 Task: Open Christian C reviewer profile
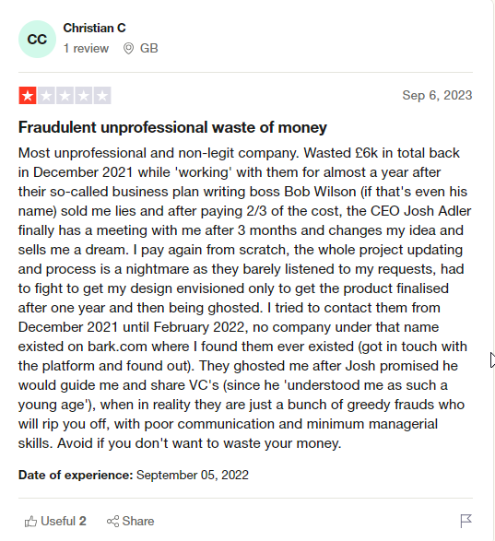tap(94, 28)
